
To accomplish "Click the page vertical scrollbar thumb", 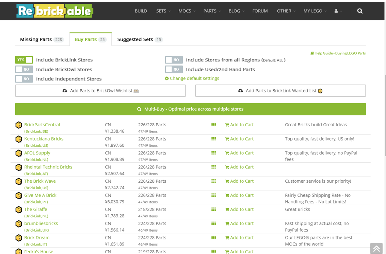I will [385, 115].
